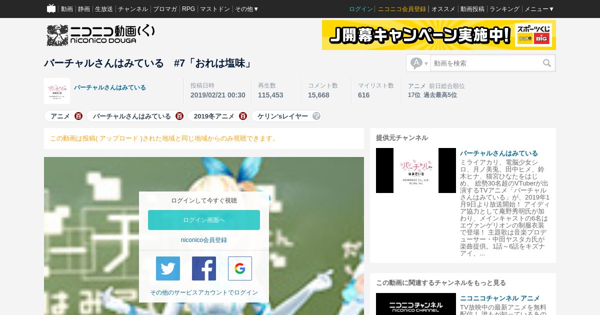Open 静画 in the top navigation
600x315 pixels.
point(84,9)
